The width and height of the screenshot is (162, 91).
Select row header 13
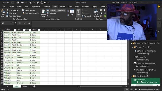[2, 55]
